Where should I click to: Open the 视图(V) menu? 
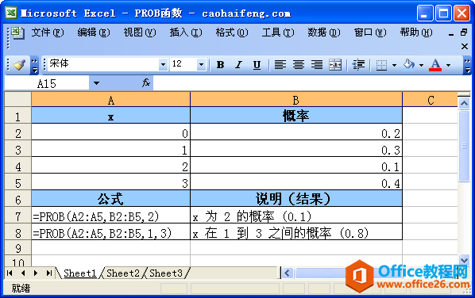(x=140, y=32)
